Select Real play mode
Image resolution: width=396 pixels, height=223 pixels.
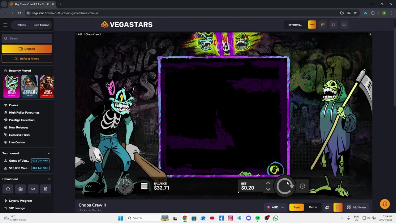click(296, 207)
